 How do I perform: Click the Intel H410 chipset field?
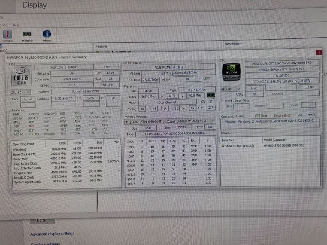click(x=178, y=73)
